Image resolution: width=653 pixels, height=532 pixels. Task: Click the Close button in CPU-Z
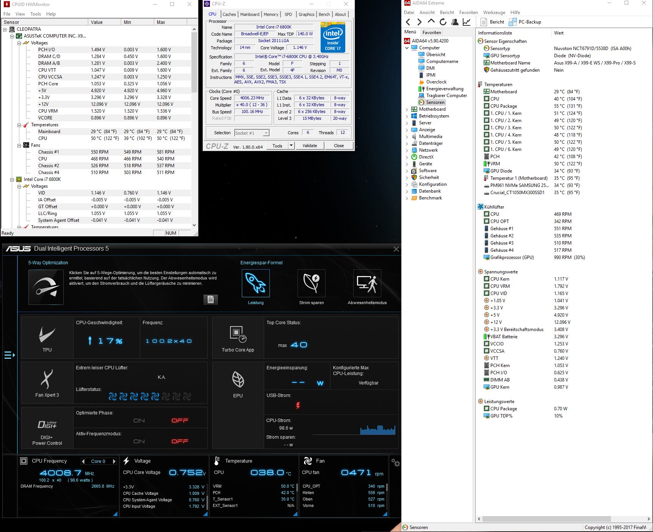339,146
